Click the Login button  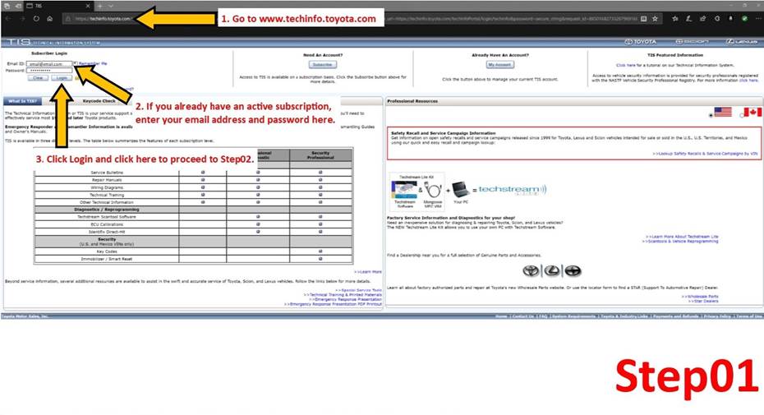pos(62,78)
